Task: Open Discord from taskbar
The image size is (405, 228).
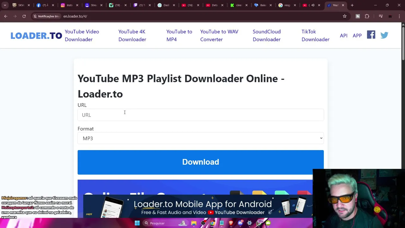Action: click(x=240, y=223)
